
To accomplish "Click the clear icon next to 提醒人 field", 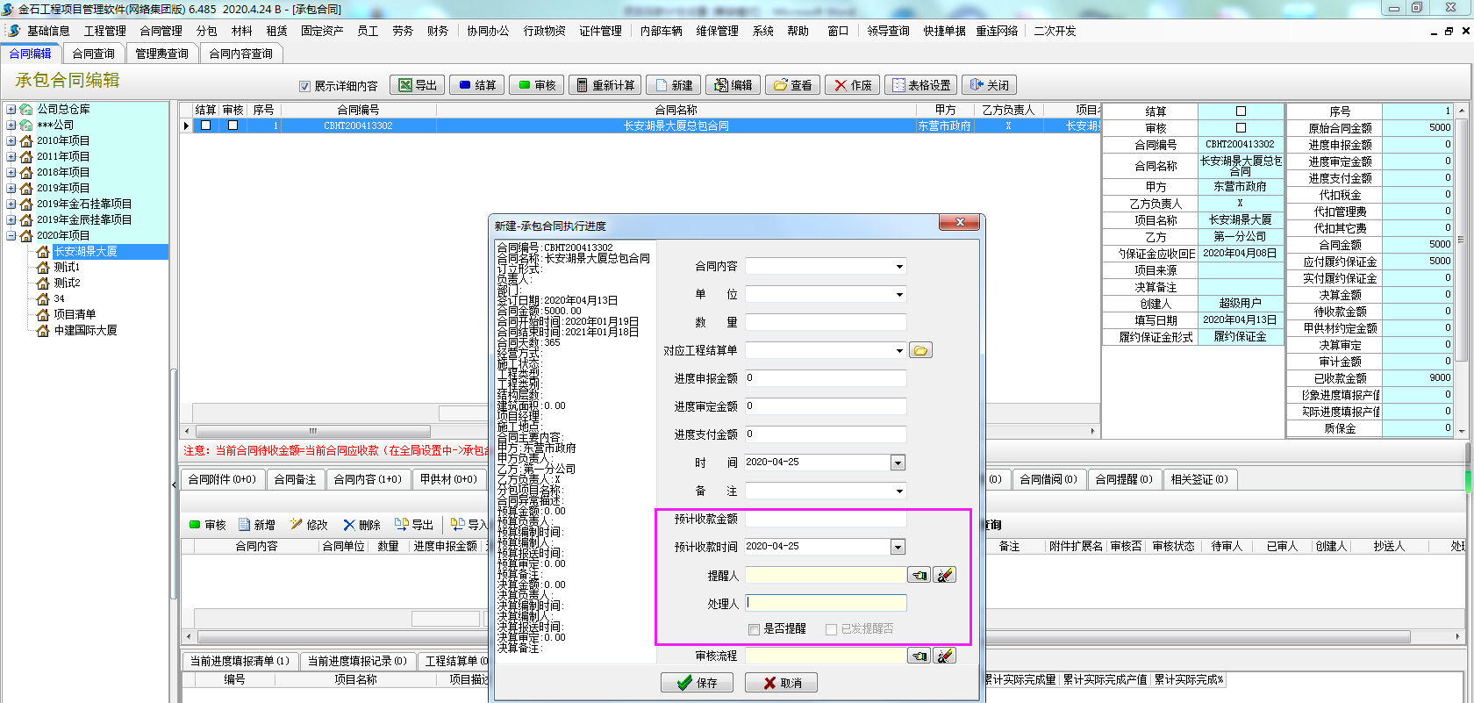I will click(945, 576).
